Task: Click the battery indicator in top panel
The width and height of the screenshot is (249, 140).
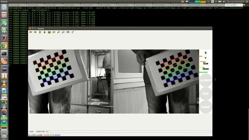Action: [x=220, y=2]
